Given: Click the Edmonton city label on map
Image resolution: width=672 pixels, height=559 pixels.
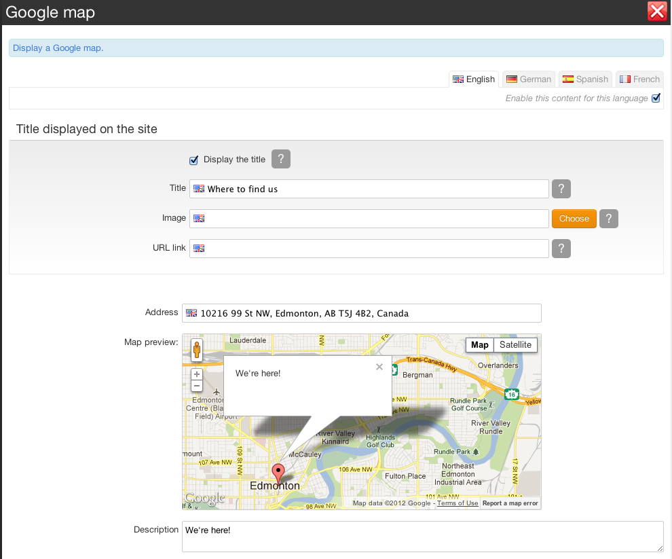Looking at the screenshot, I should pos(275,486).
